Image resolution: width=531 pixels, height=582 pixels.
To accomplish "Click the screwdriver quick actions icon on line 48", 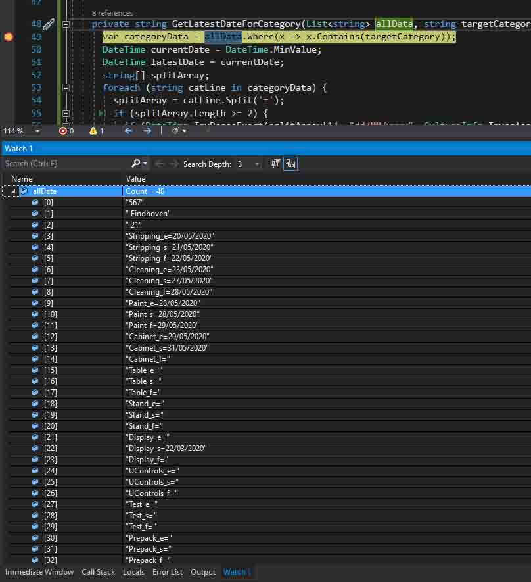I will (x=49, y=24).
